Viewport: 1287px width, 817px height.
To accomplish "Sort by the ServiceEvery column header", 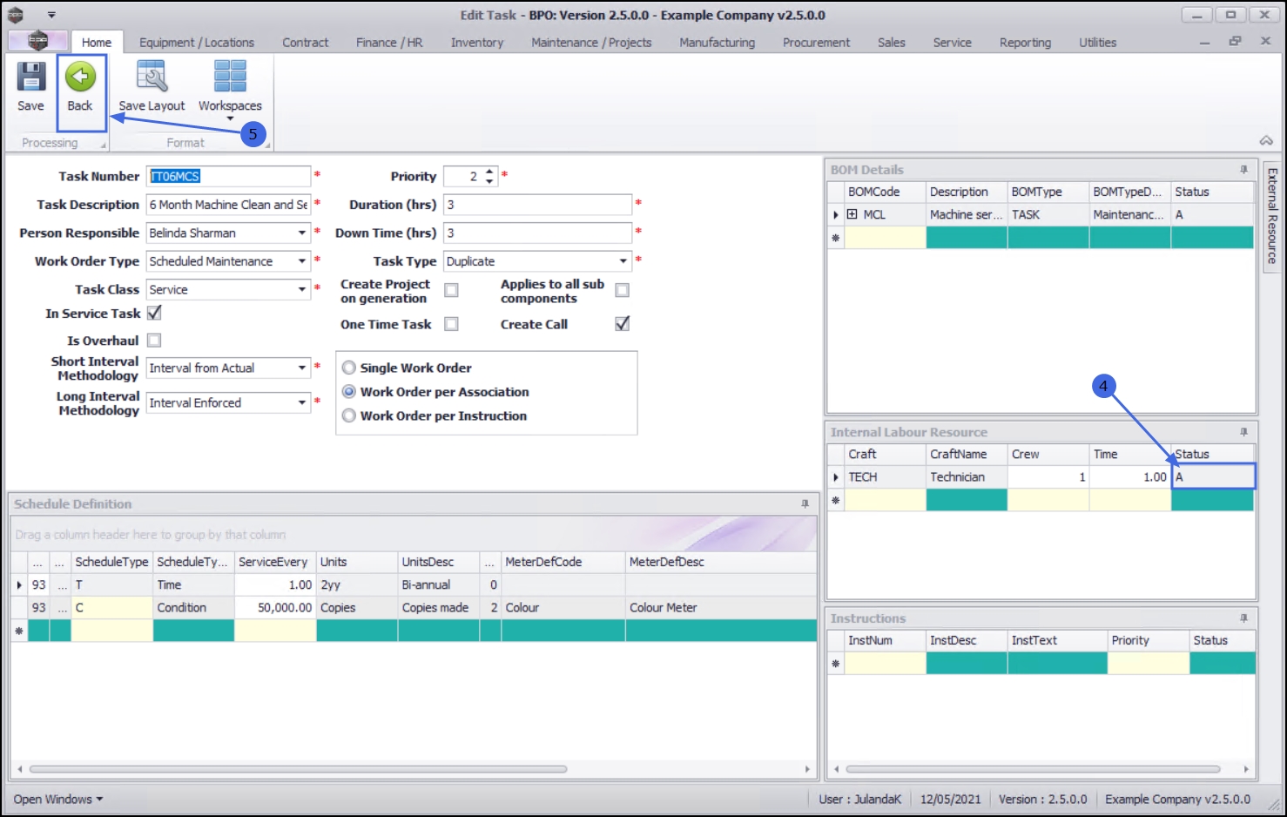I will 275,562.
